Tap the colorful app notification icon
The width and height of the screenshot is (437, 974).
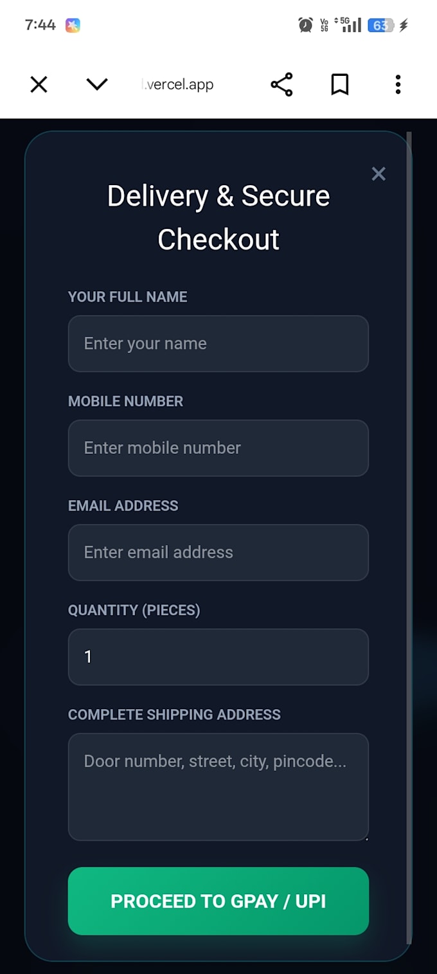[x=73, y=25]
